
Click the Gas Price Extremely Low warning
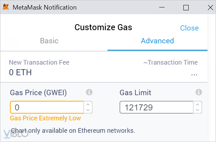(x=45, y=118)
